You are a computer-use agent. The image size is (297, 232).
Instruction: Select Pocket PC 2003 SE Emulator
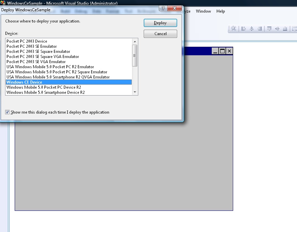pyautogui.click(x=69, y=46)
